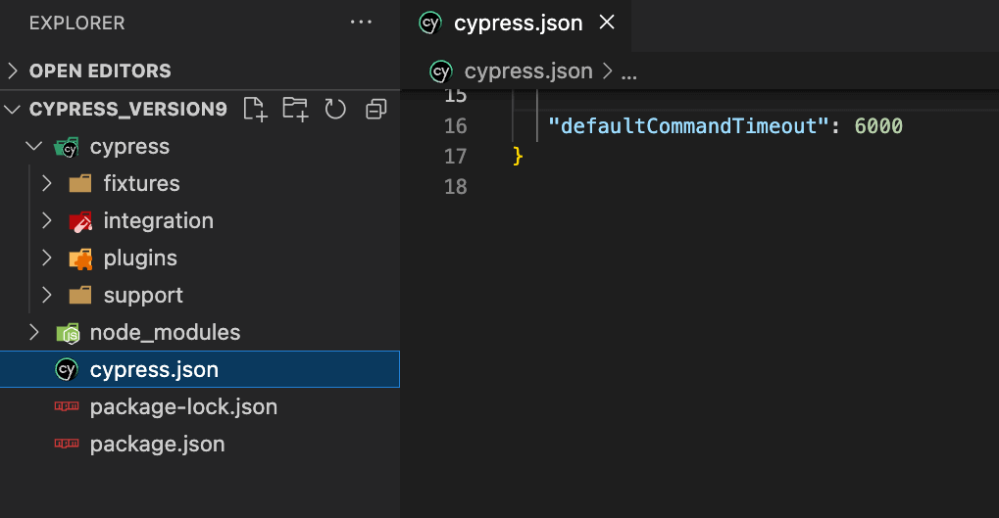Click the New File icon in explorer header
This screenshot has width=999, height=518.
click(x=256, y=109)
